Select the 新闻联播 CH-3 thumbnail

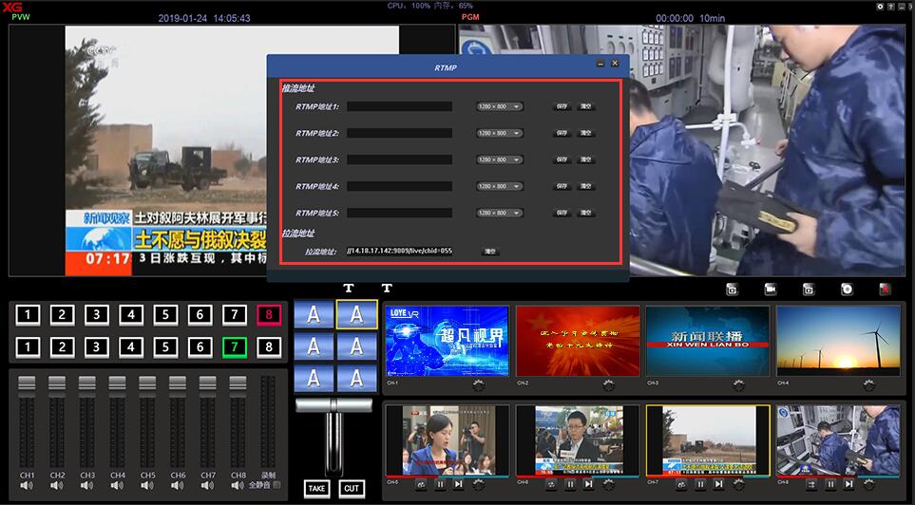point(707,340)
